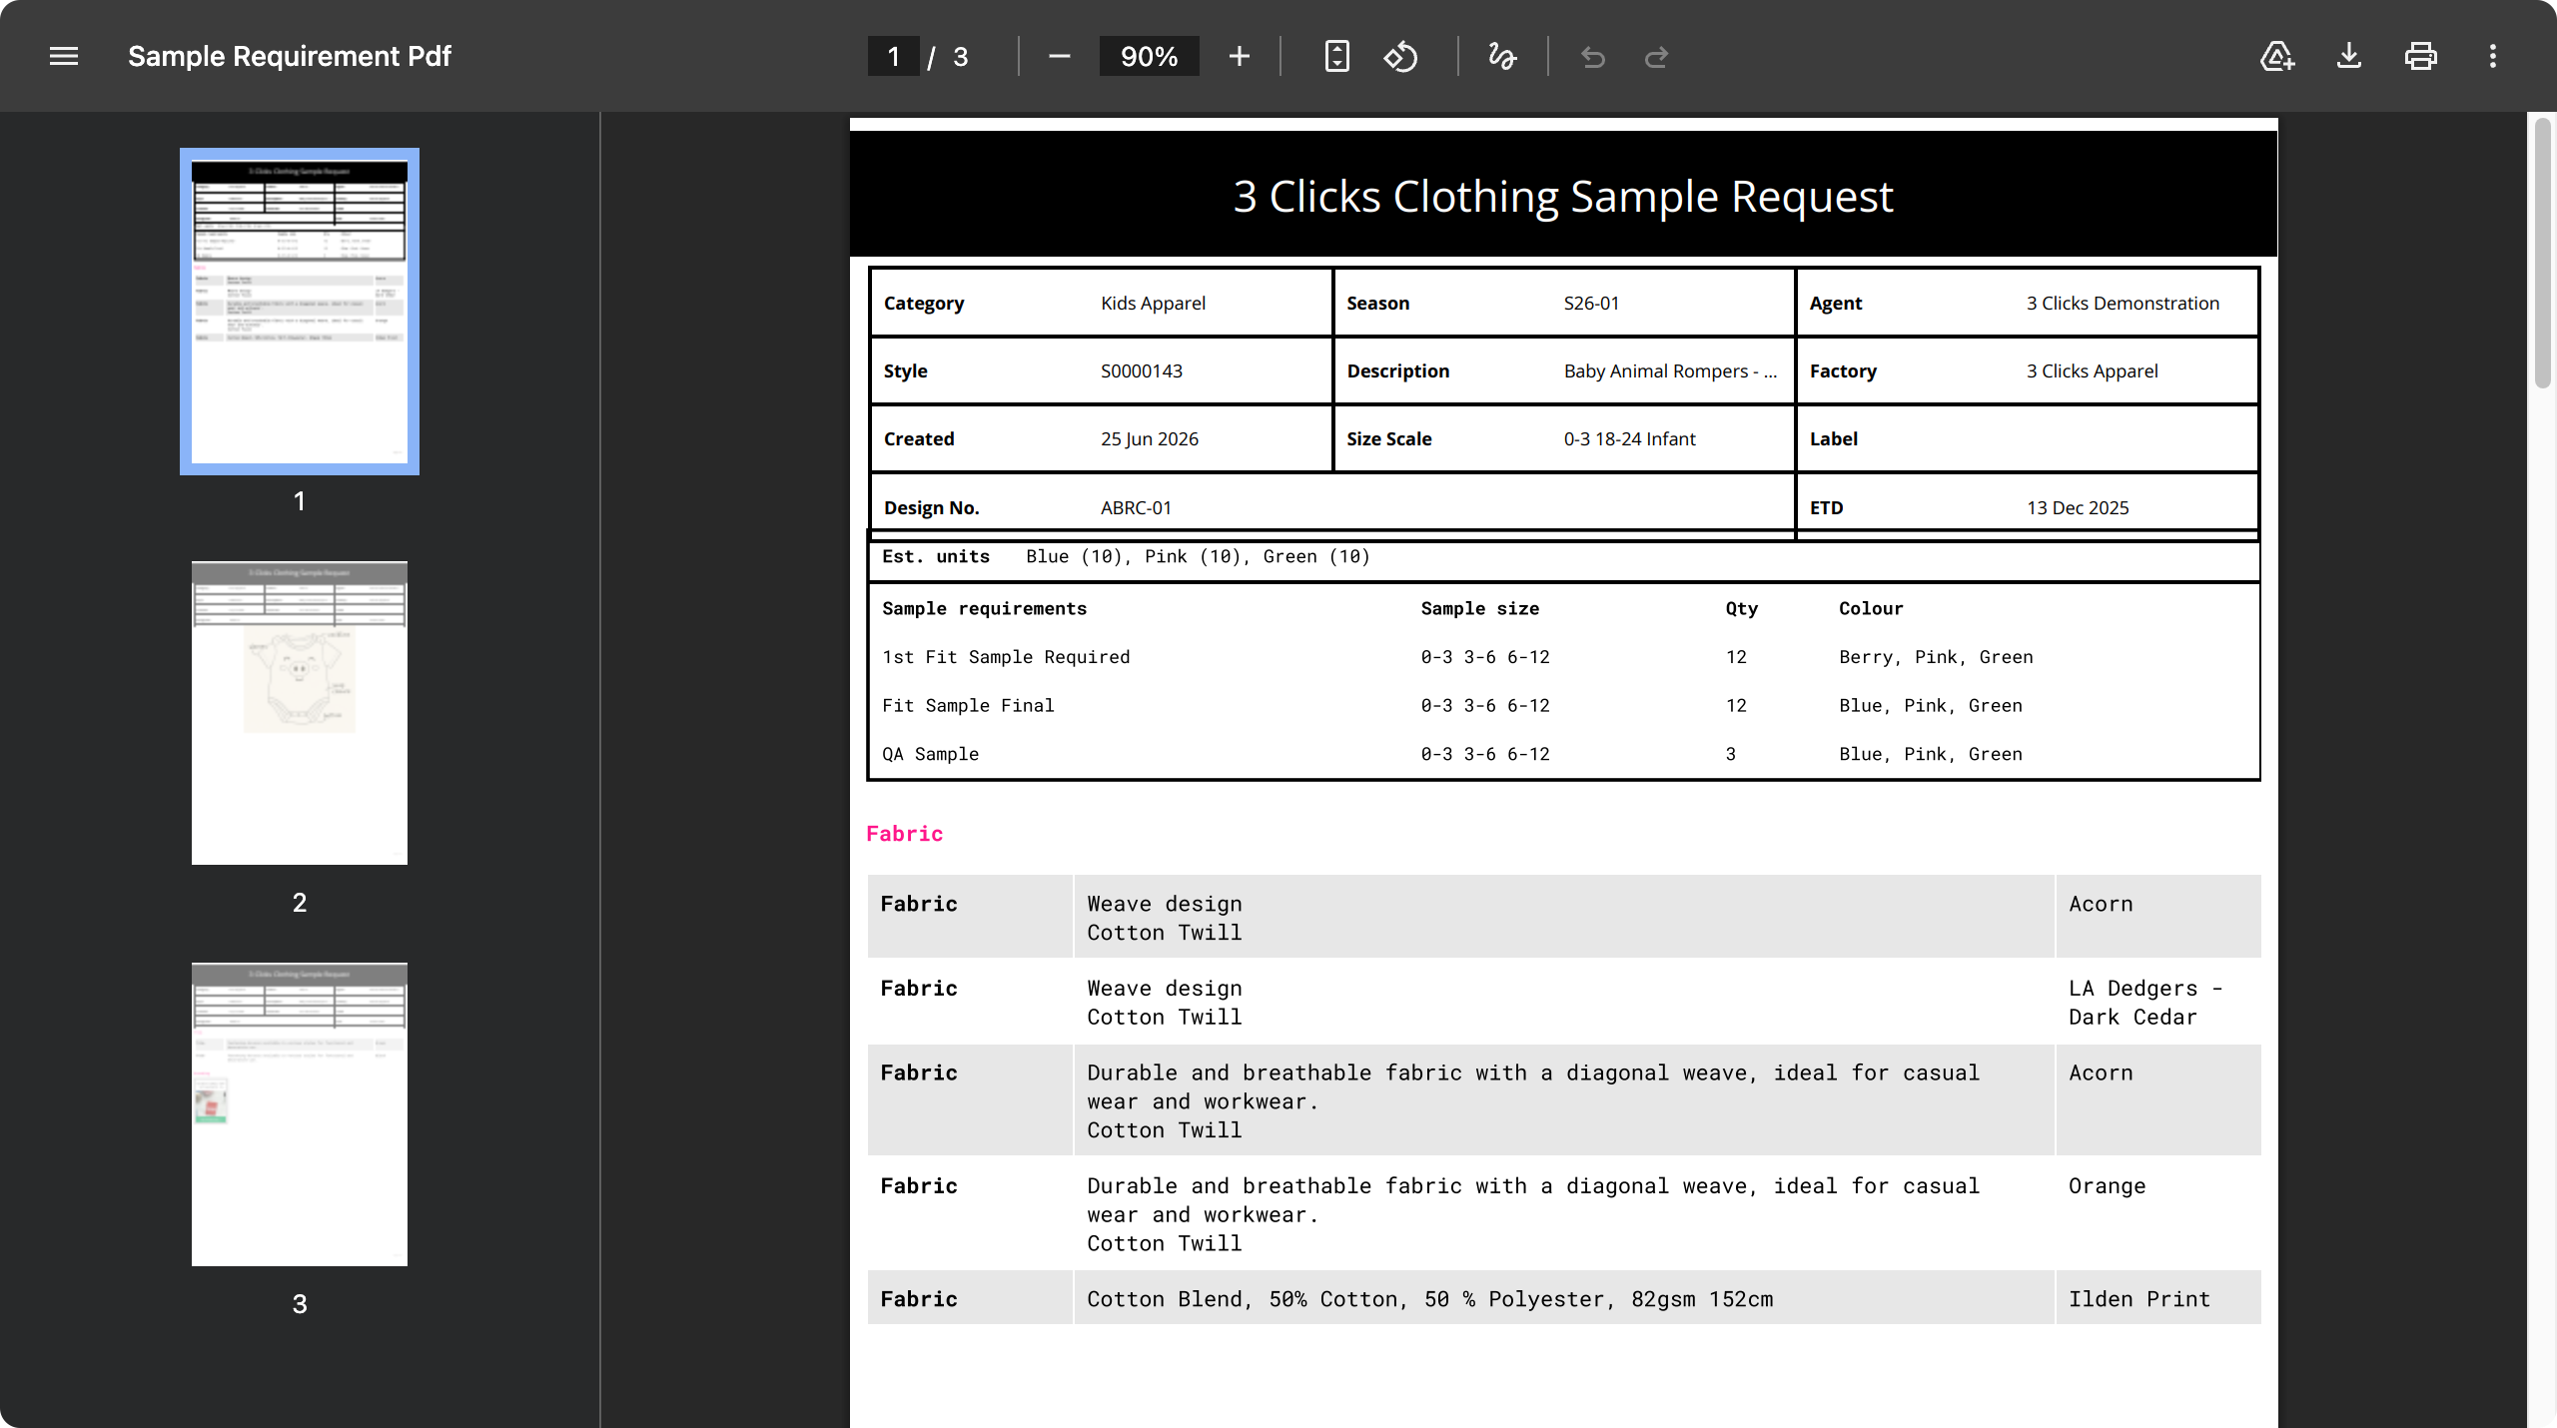Click the 90% zoom level field

[1149, 57]
